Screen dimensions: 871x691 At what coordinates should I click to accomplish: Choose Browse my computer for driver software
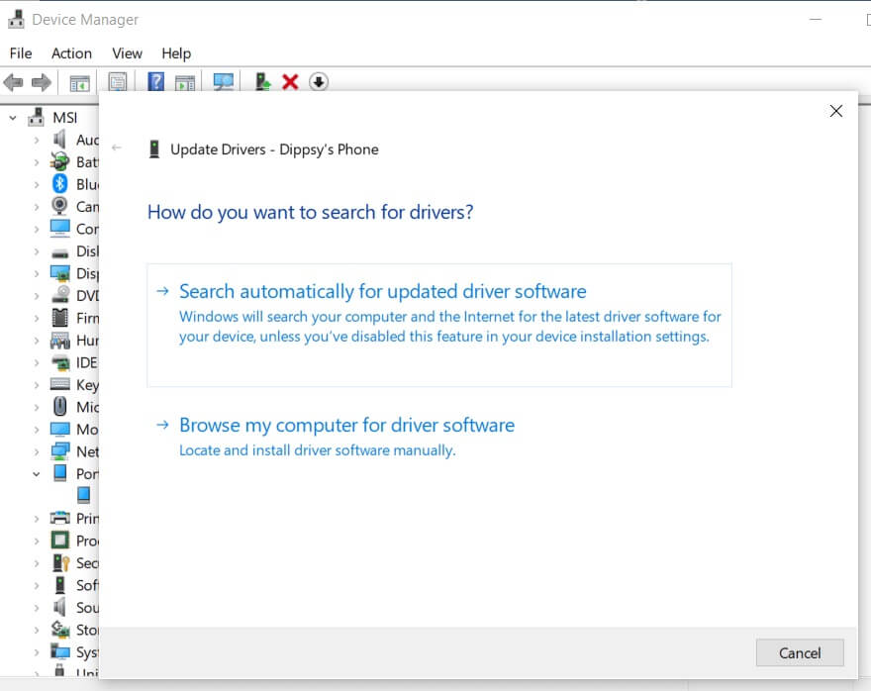point(346,426)
